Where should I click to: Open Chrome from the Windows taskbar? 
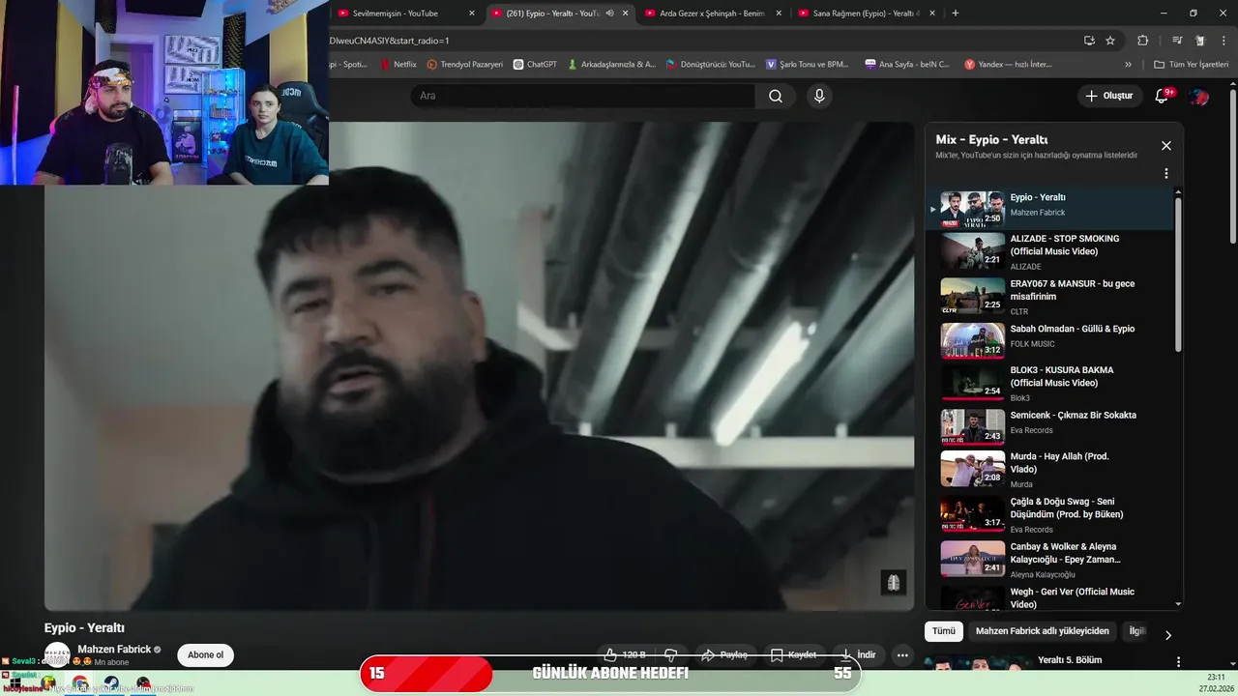(80, 682)
